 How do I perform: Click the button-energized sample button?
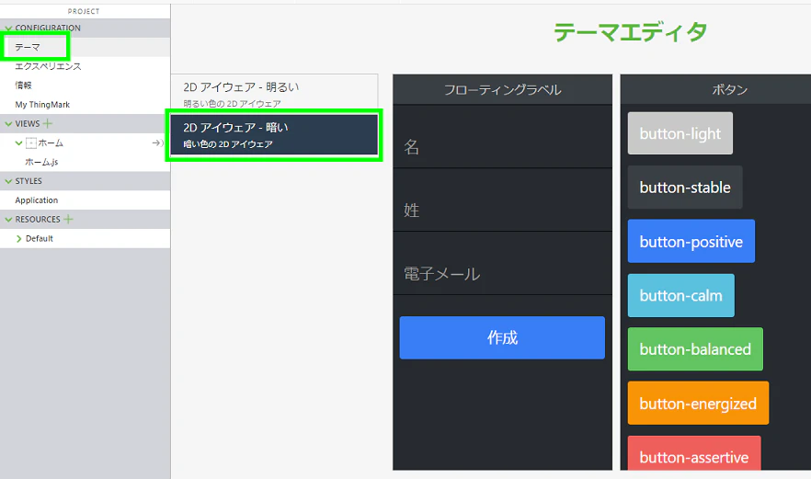click(x=698, y=403)
